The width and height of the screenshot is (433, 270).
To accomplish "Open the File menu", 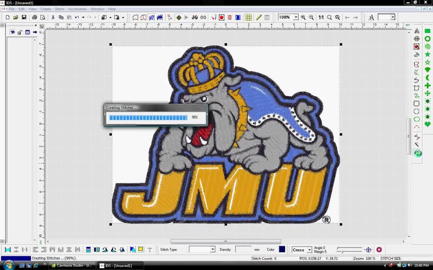I will coord(12,9).
